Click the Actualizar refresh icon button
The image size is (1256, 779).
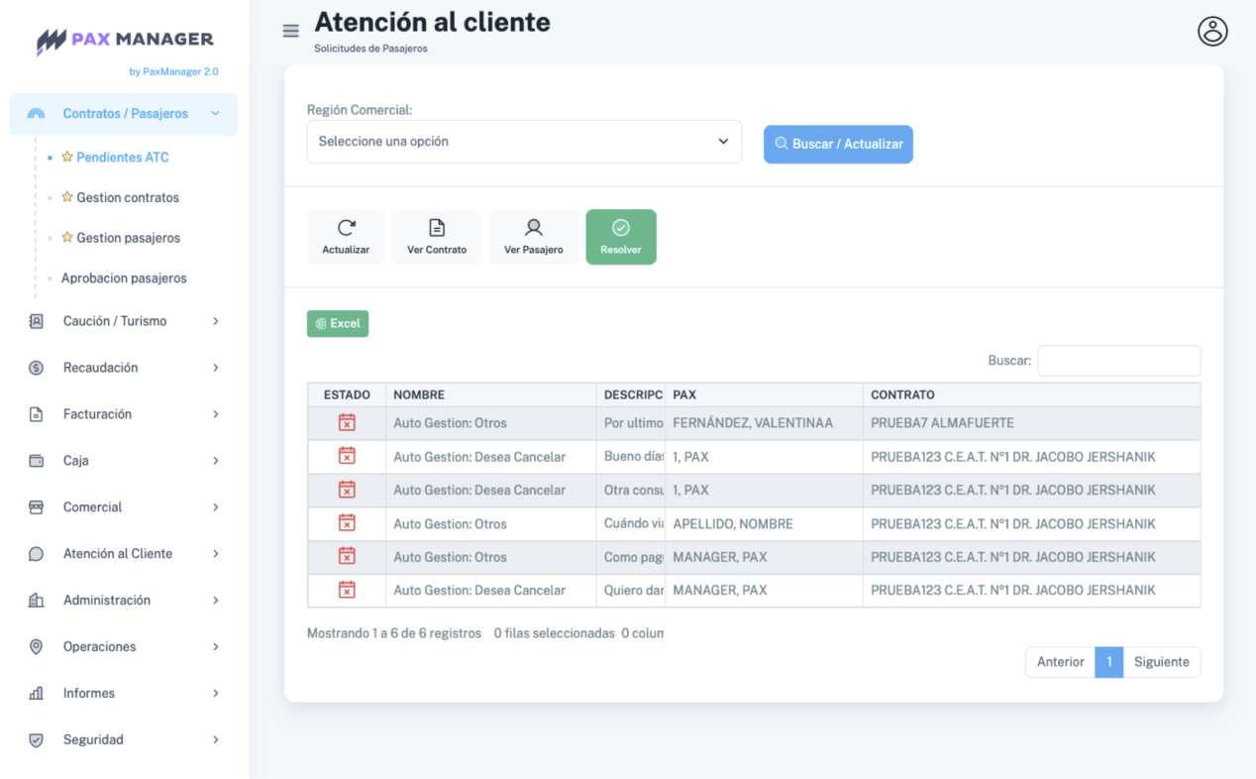point(346,228)
